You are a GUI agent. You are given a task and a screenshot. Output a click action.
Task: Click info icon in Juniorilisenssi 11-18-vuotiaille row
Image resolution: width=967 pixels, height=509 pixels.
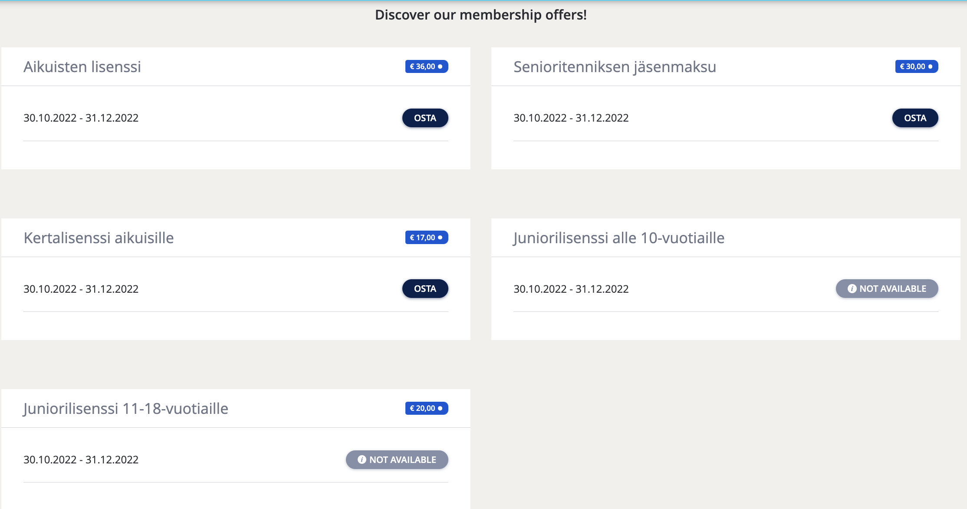[x=362, y=459]
